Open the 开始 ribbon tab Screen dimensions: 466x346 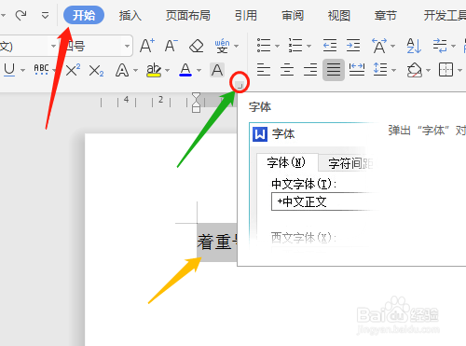point(84,15)
